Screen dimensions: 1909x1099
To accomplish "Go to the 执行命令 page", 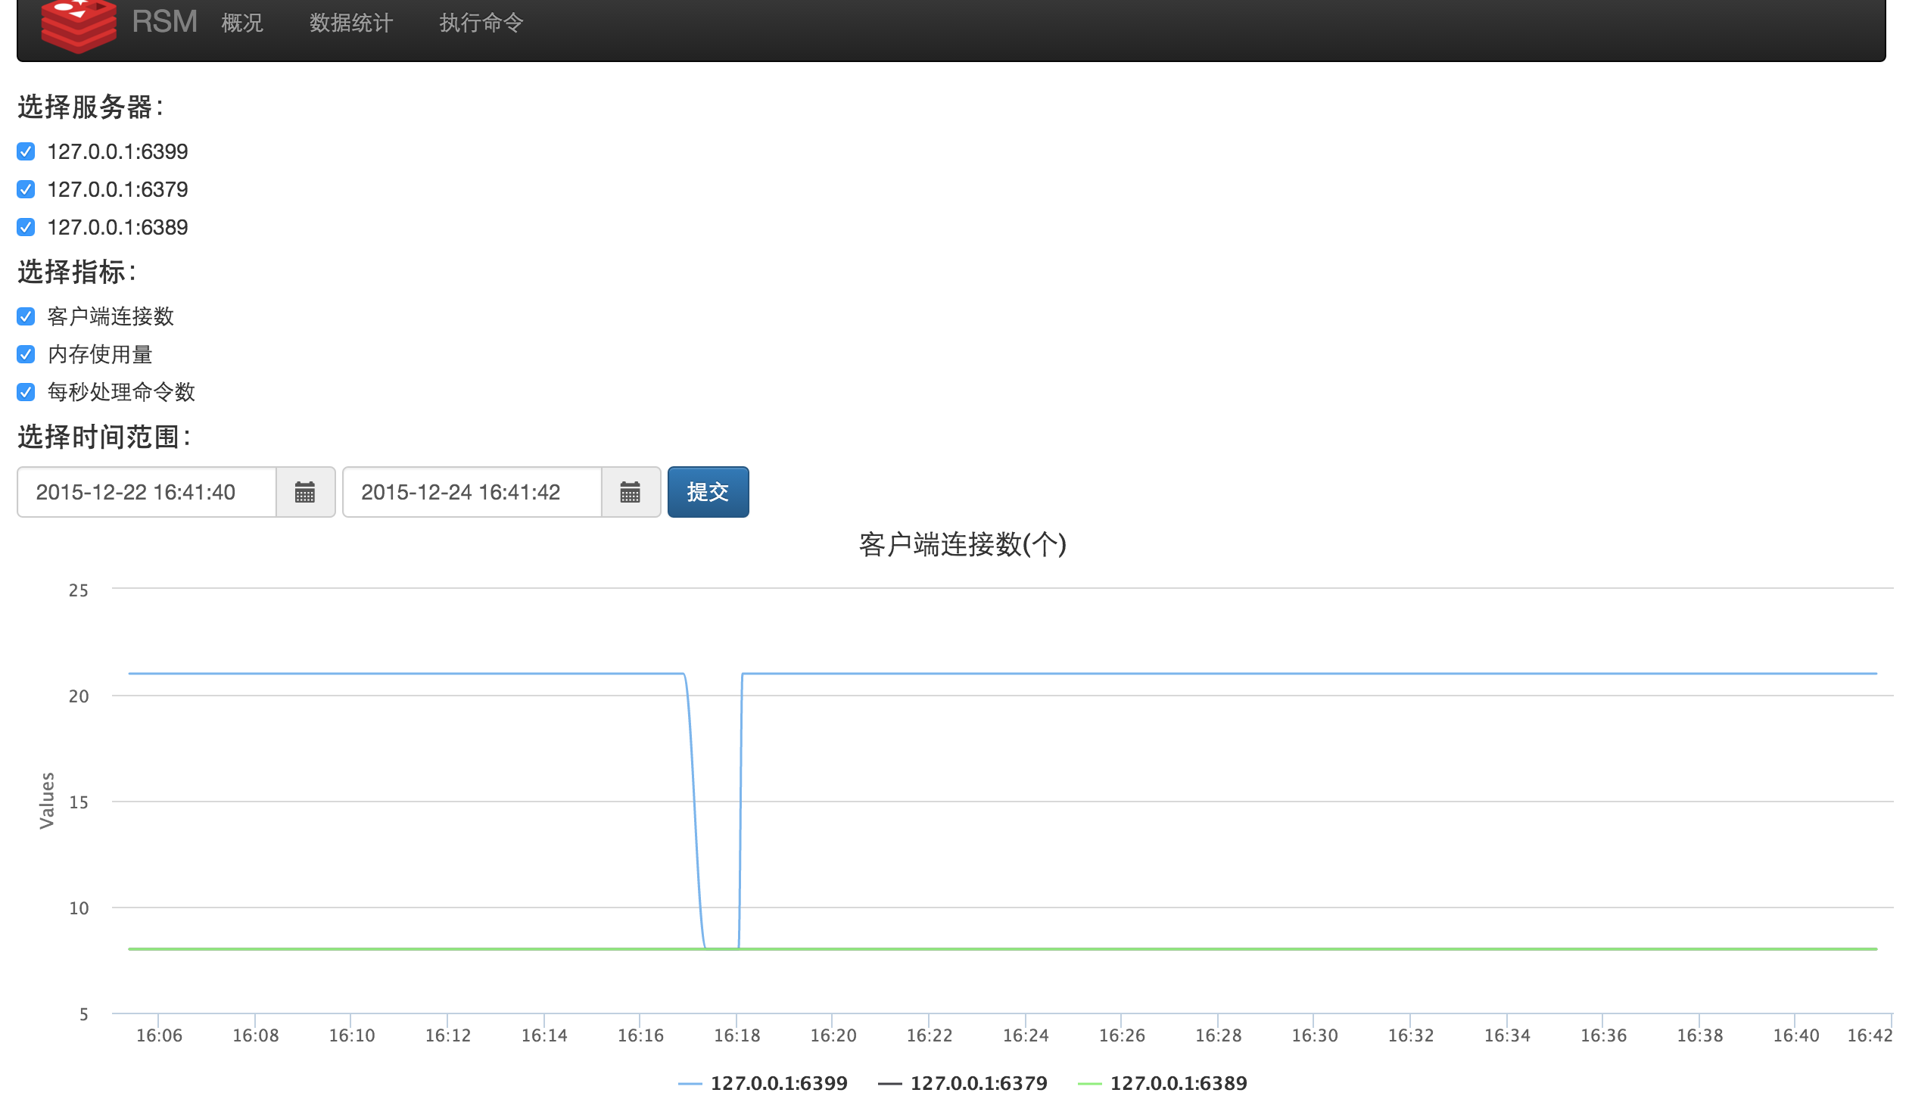I will (481, 23).
